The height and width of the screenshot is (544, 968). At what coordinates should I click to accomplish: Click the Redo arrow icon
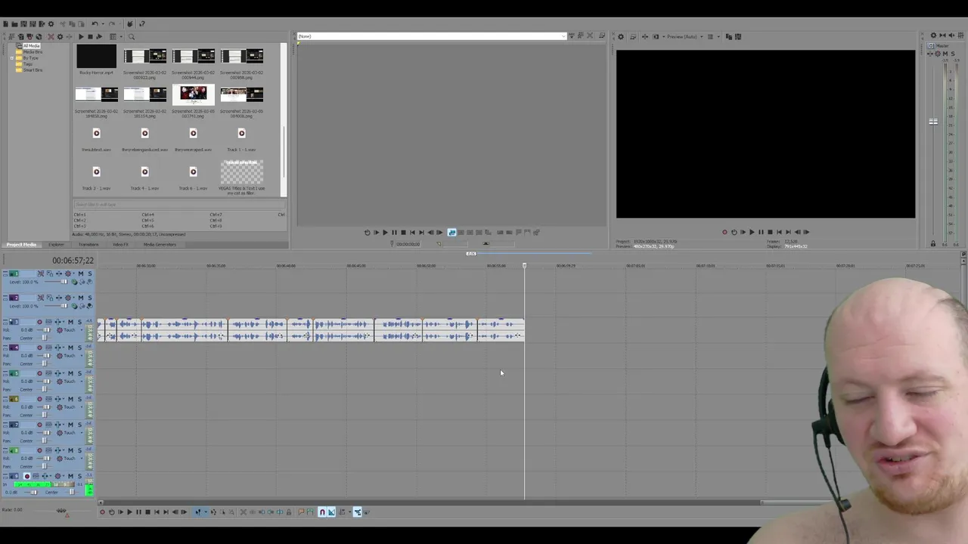click(112, 24)
